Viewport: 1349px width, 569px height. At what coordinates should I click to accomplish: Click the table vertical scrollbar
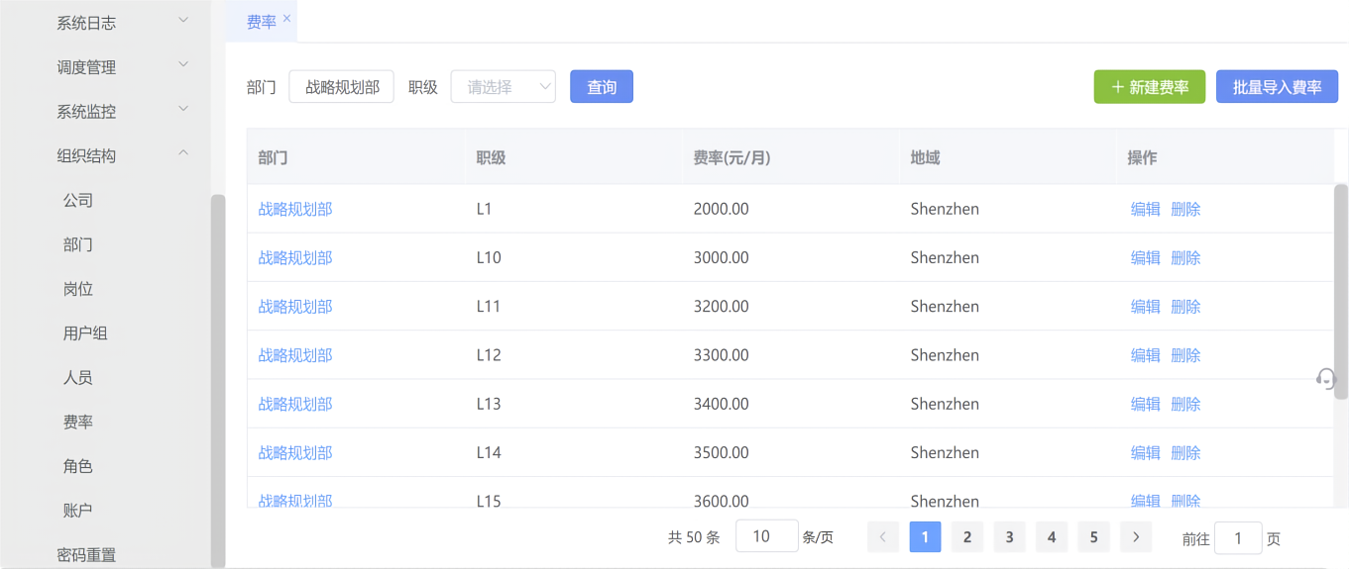pyautogui.click(x=1341, y=291)
